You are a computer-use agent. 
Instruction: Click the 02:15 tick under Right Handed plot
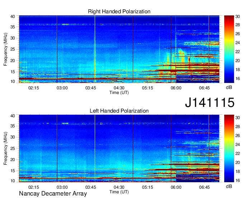click(x=33, y=88)
